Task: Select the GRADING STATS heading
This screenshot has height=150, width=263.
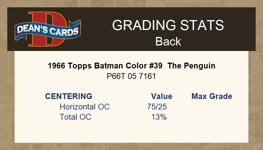Action: coord(168,25)
